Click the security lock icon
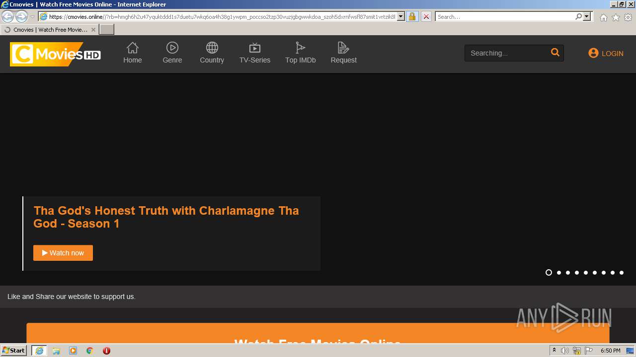The width and height of the screenshot is (636, 357). click(412, 17)
